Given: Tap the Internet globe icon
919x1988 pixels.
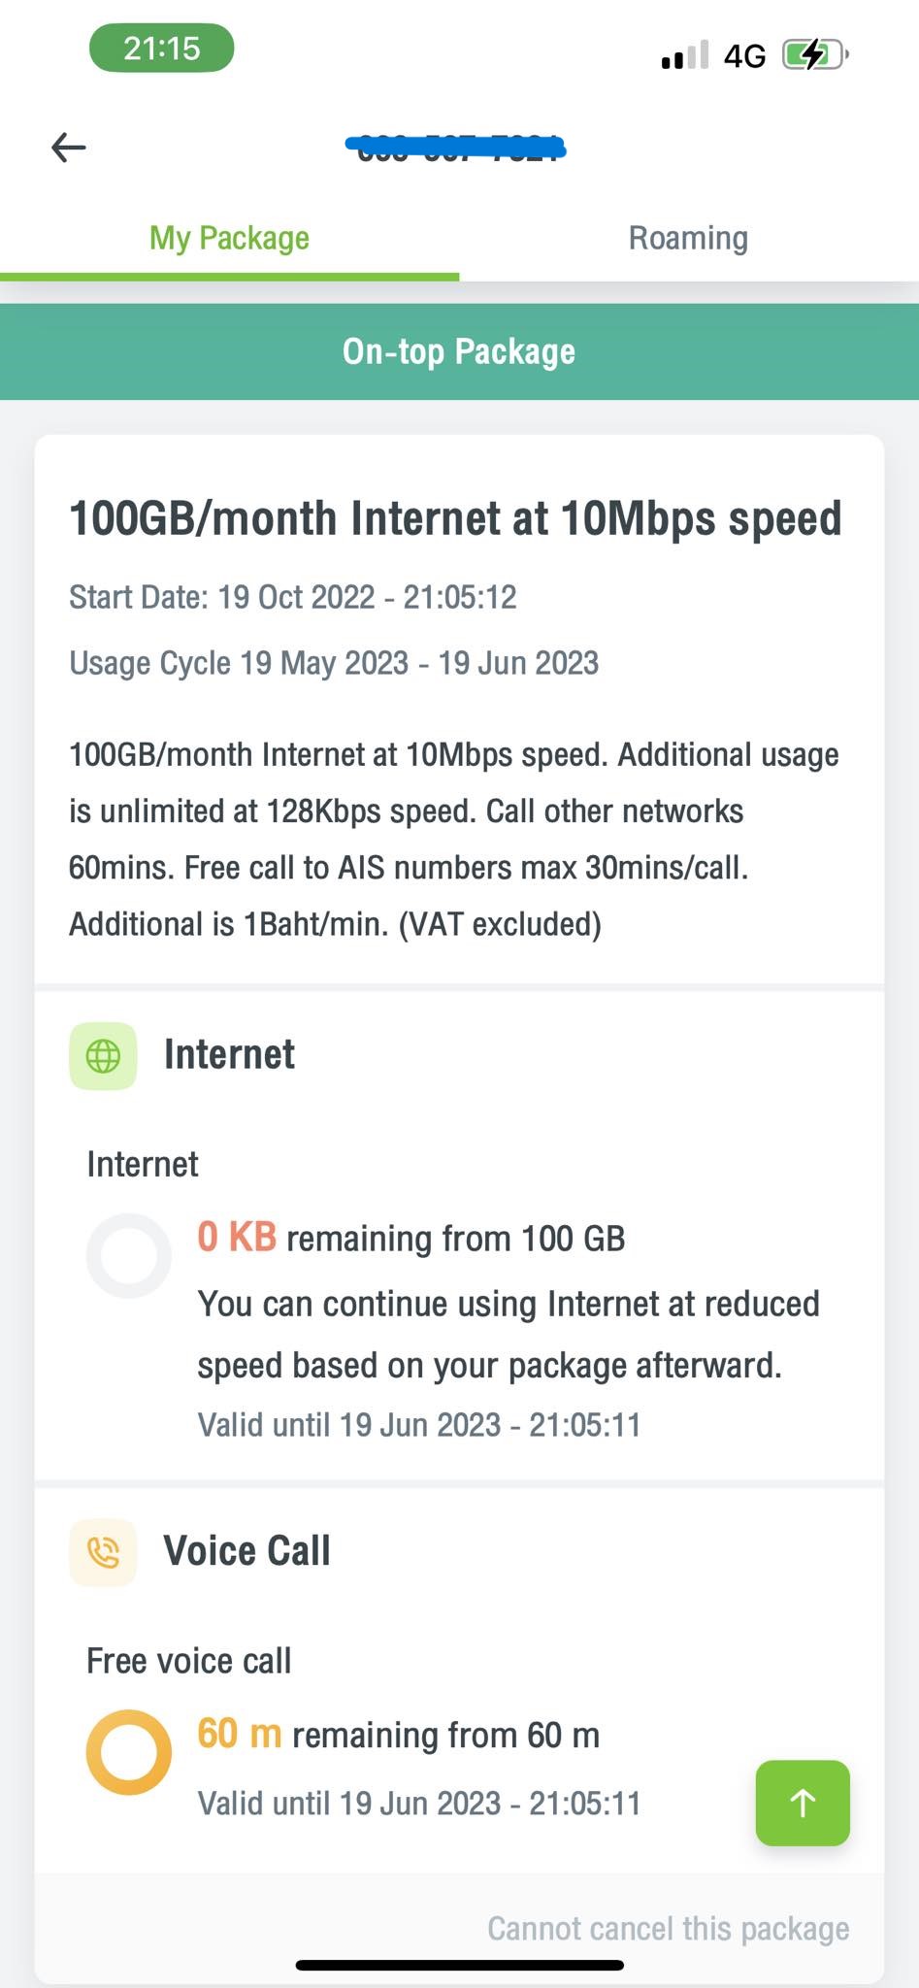Looking at the screenshot, I should click(x=103, y=1055).
